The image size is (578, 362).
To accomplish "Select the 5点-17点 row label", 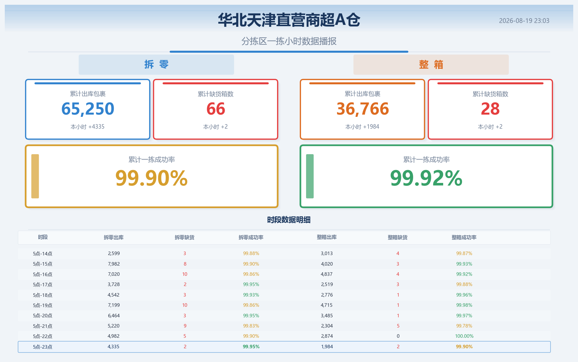I will coord(42,285).
